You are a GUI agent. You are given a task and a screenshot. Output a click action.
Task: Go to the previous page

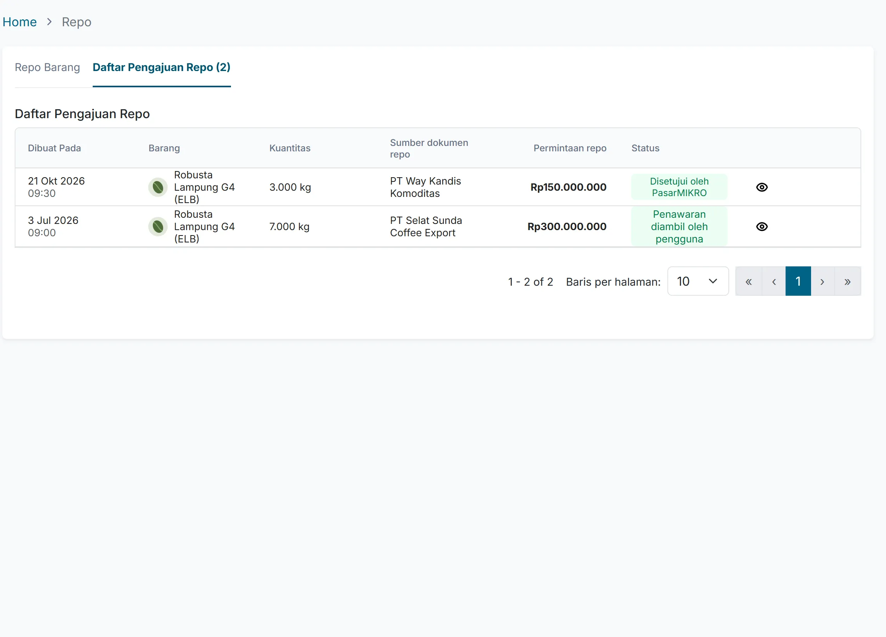(x=774, y=281)
